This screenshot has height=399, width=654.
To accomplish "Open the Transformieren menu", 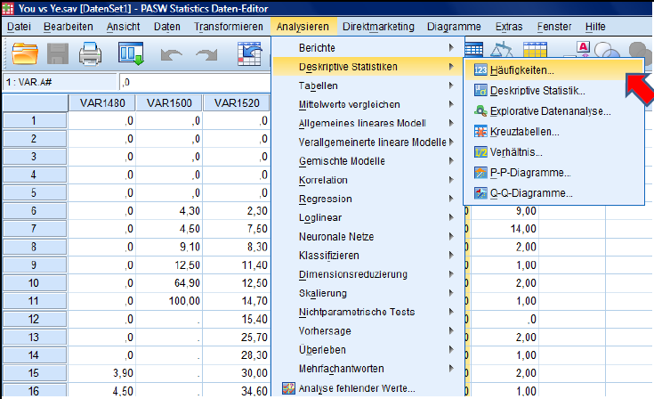I will pyautogui.click(x=228, y=27).
